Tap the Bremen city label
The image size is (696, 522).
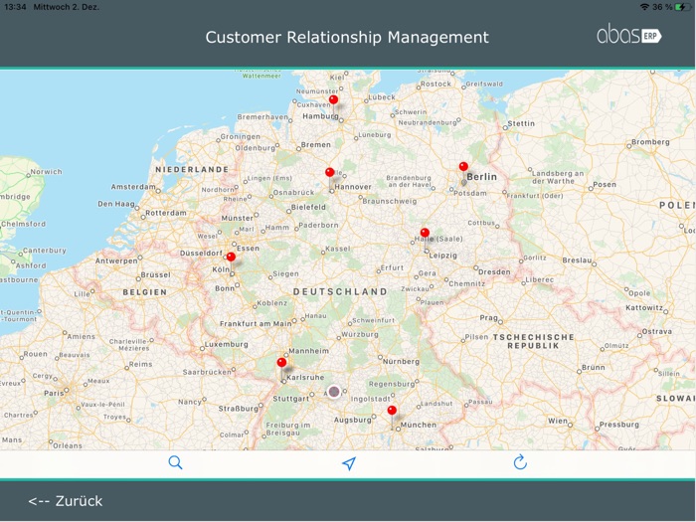click(x=315, y=145)
